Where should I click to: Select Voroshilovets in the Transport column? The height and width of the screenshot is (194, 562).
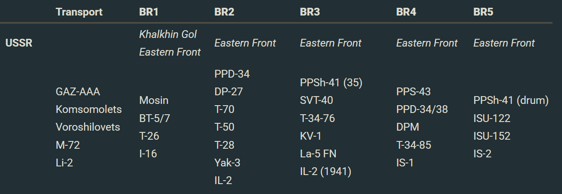tap(88, 127)
